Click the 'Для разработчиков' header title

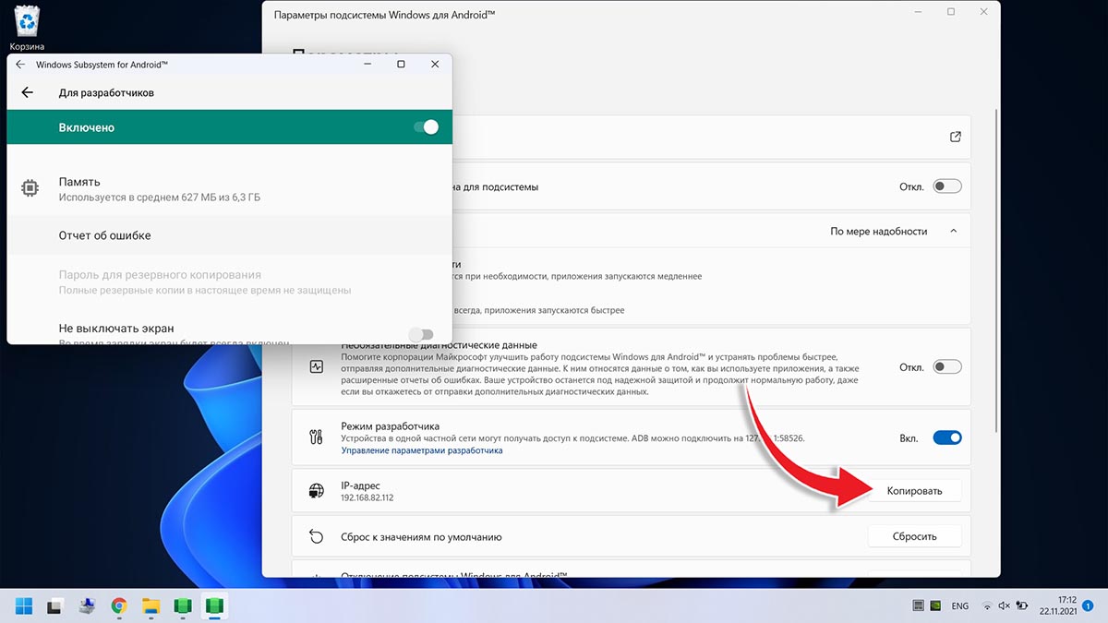coord(106,92)
